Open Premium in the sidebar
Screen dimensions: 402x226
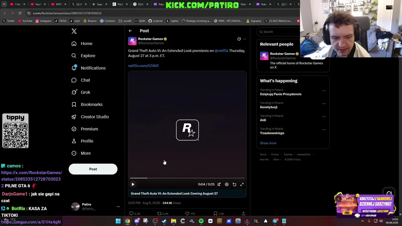click(85, 129)
